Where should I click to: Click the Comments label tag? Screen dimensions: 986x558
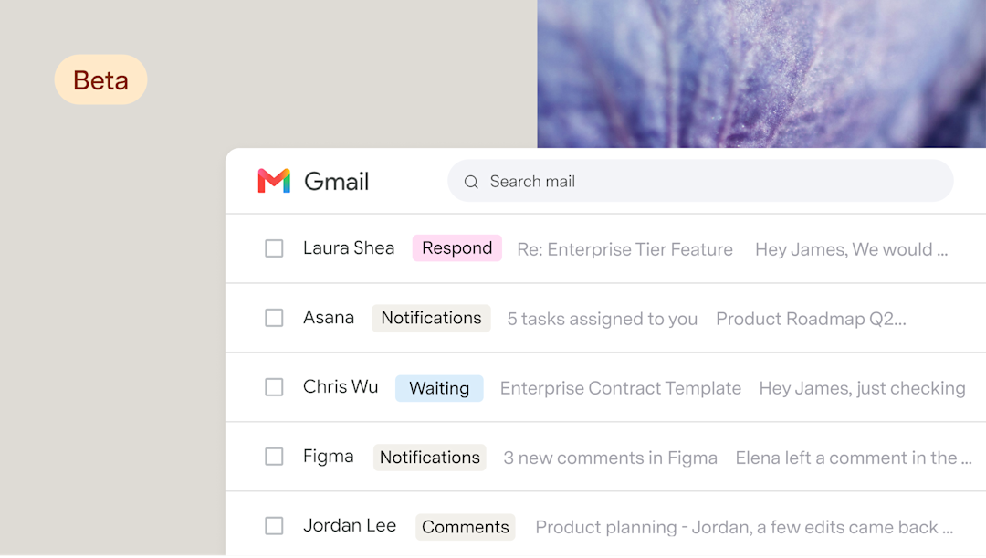tap(466, 527)
